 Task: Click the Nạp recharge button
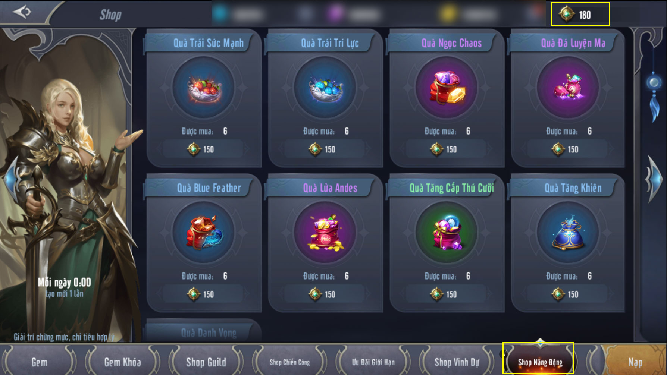point(635,362)
